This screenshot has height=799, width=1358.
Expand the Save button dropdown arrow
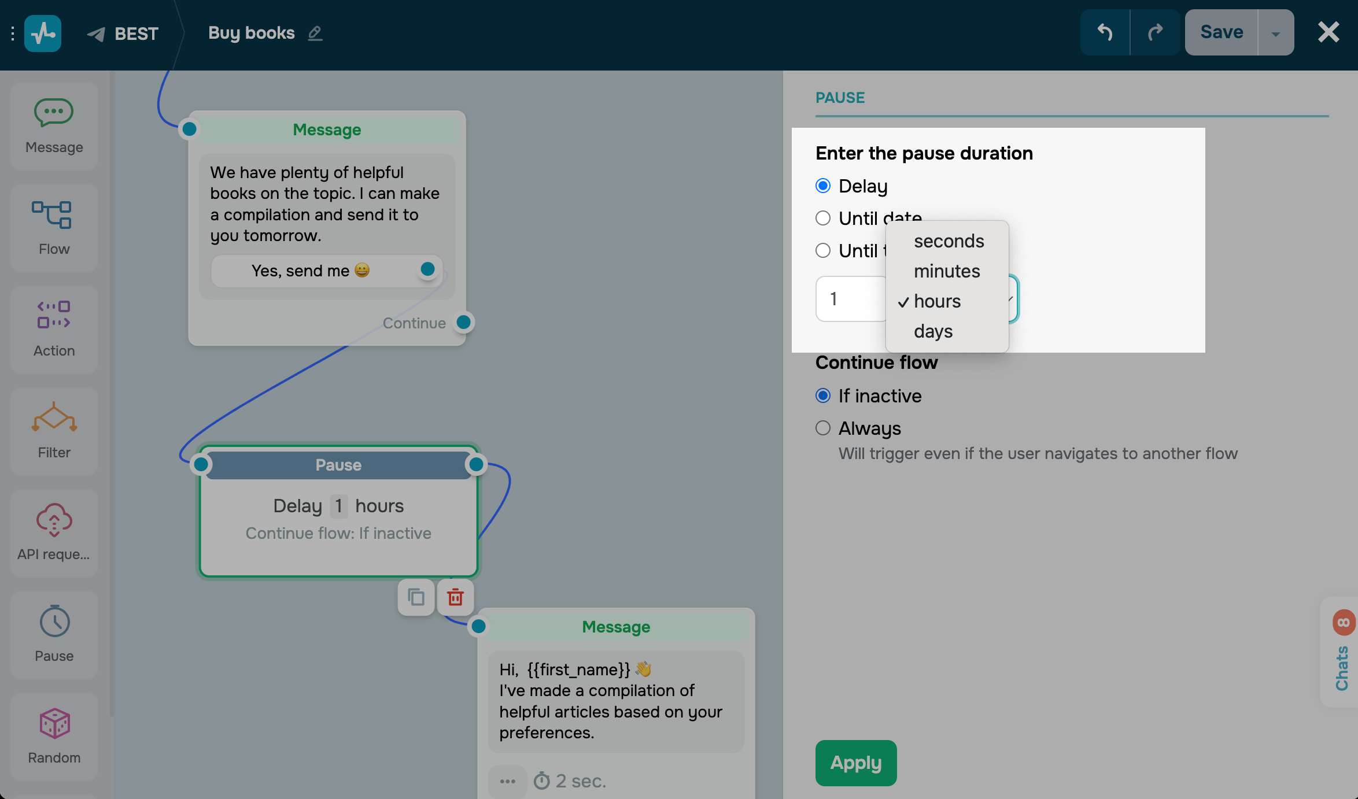point(1275,33)
